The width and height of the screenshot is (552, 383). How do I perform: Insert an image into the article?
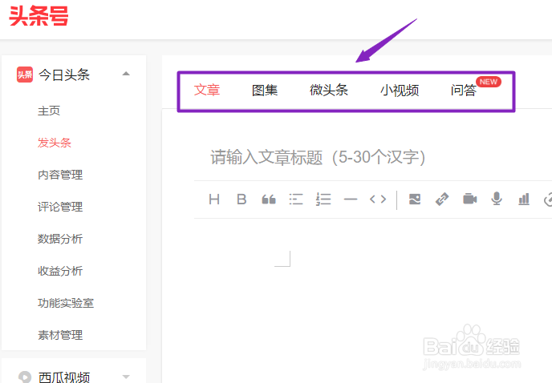tap(415, 200)
